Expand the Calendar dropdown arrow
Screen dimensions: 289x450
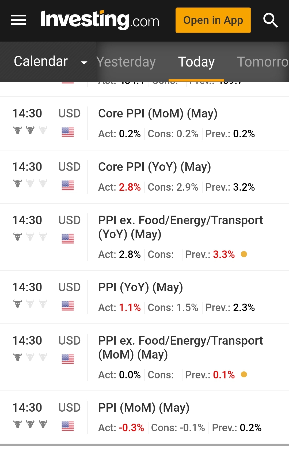pyautogui.click(x=84, y=63)
